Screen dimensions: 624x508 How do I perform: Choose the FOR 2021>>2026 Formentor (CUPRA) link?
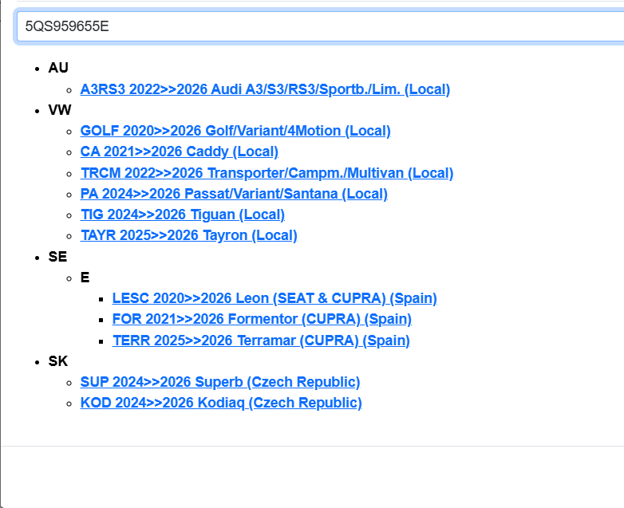pos(262,319)
